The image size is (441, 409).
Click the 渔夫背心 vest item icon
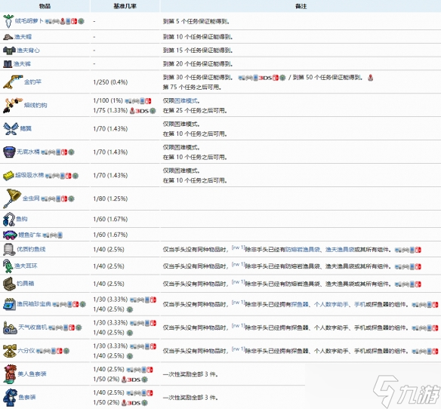(9, 51)
